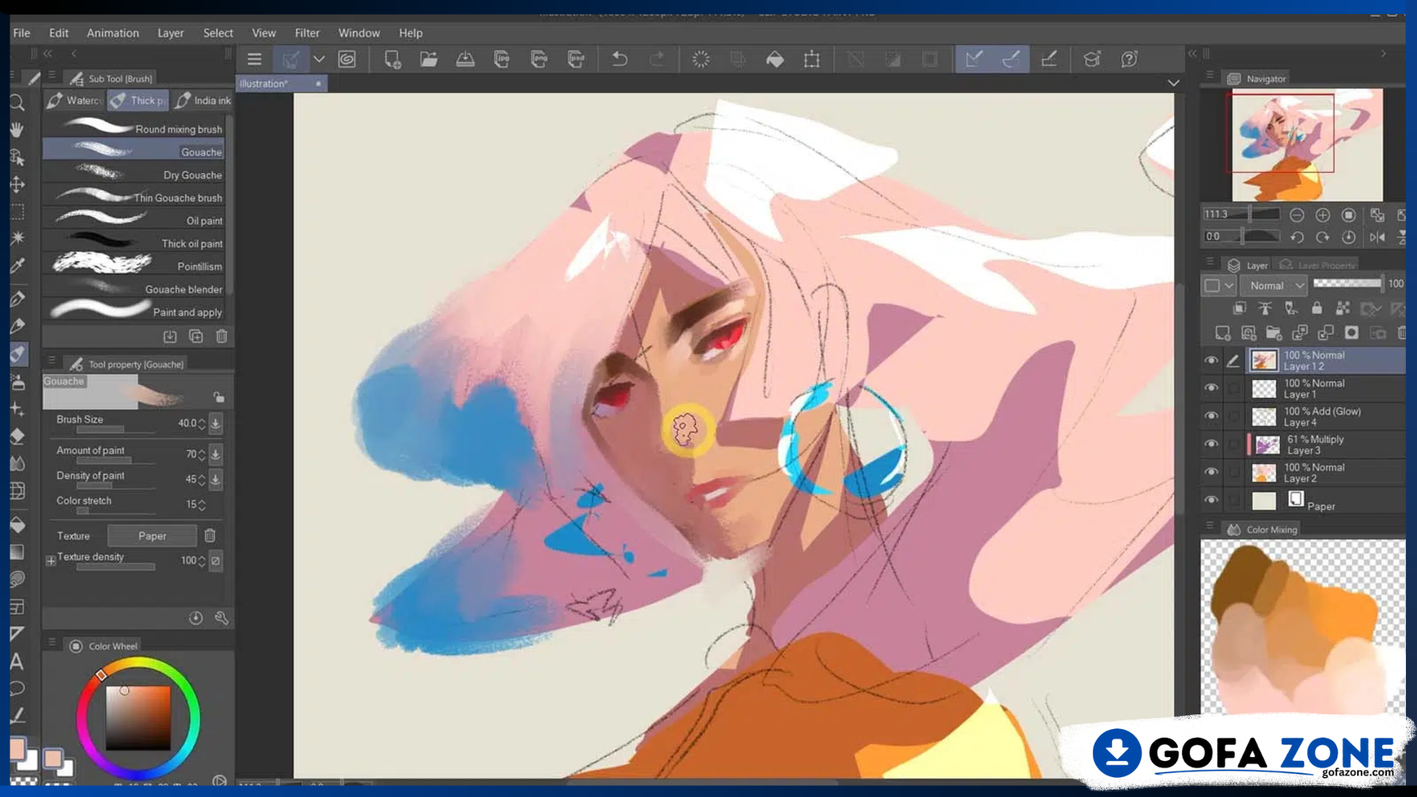This screenshot has height=797, width=1417.
Task: Click the Zoom in navigator button
Action: point(1323,215)
